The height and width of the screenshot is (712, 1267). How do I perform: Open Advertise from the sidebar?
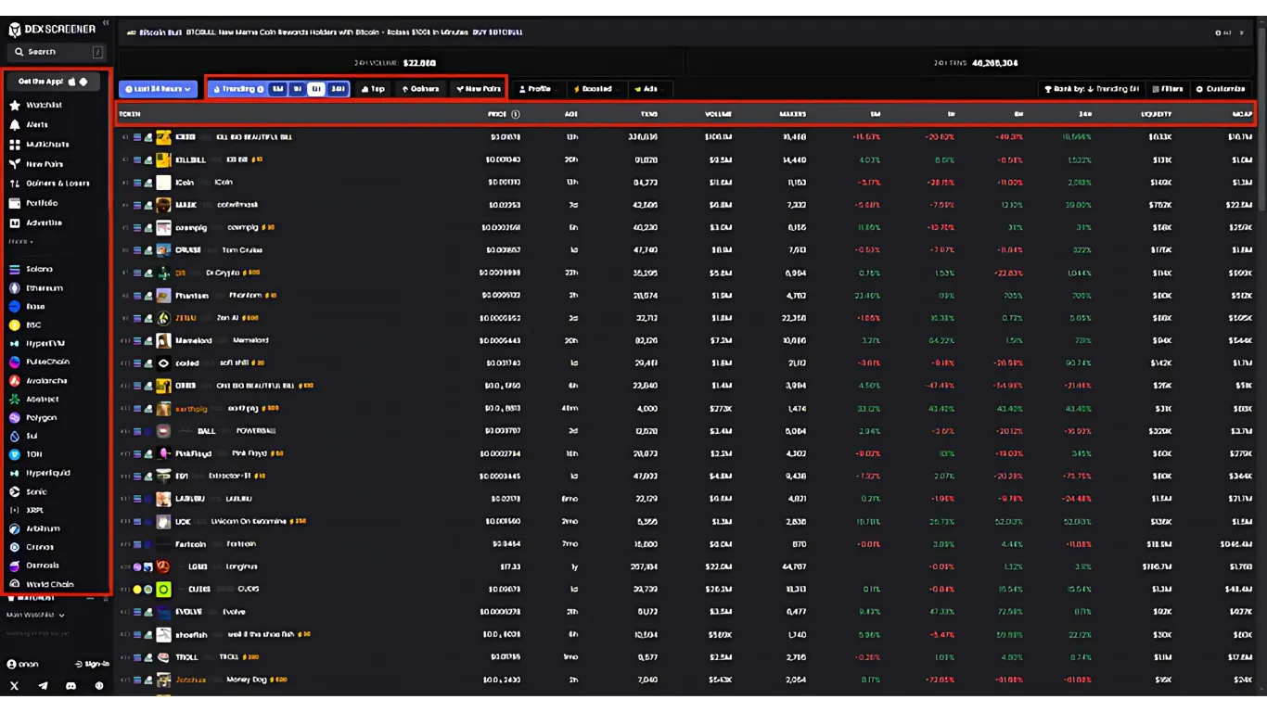[35, 223]
